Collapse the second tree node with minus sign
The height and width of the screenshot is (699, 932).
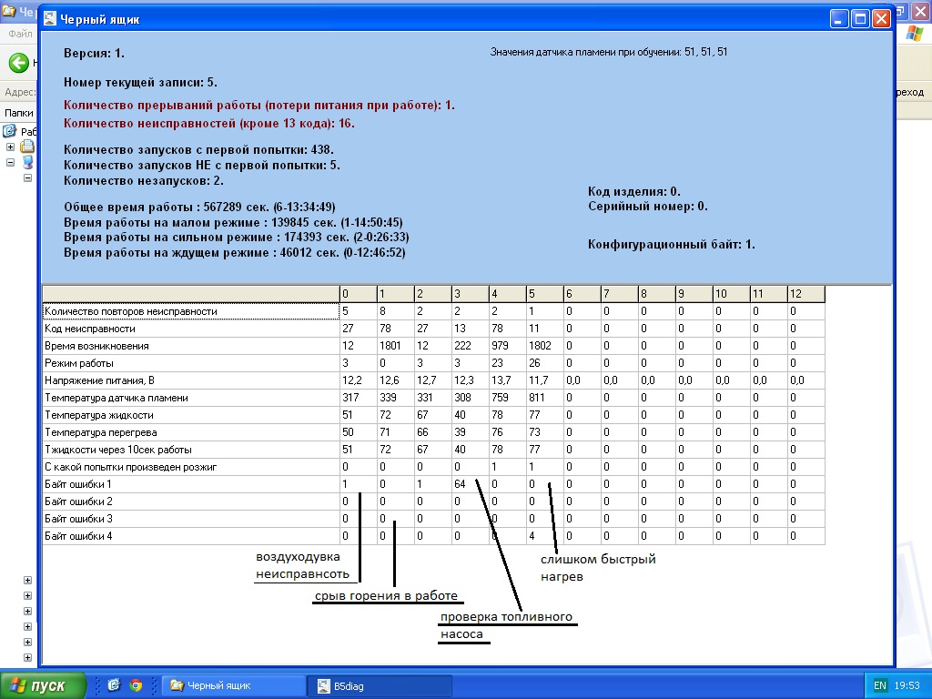click(x=10, y=162)
